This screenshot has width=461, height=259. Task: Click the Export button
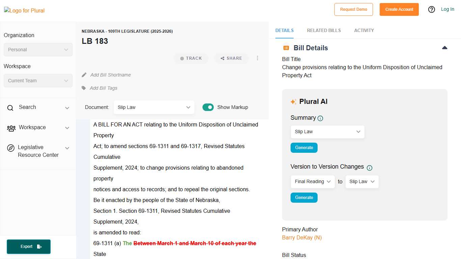tap(29, 247)
